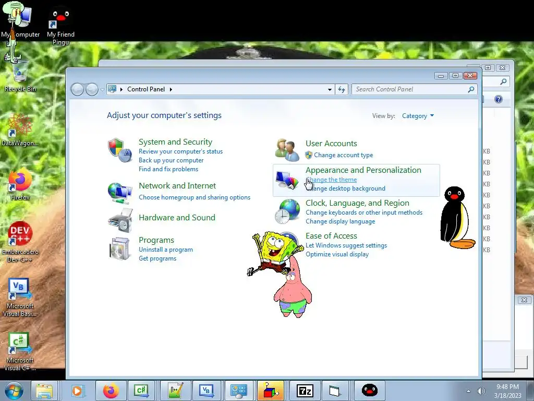Open the Recycle Bin desktop icon
Screen dimensions: 534x401
pyautogui.click(x=20, y=76)
